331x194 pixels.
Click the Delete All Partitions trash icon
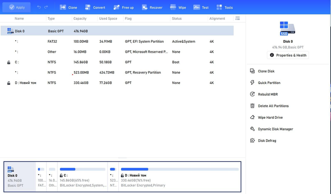pos(252,106)
